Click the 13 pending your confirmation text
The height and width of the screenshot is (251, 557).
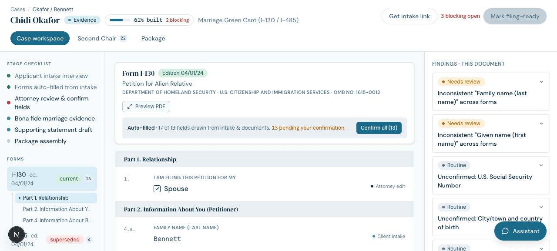(x=309, y=128)
